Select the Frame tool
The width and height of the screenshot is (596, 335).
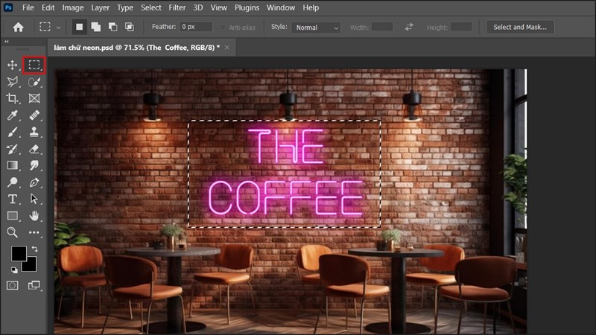pos(34,98)
